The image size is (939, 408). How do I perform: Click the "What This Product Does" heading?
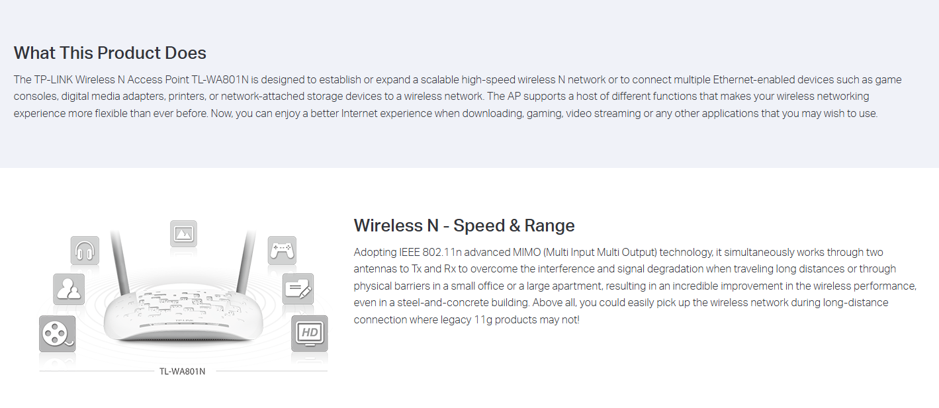[110, 53]
